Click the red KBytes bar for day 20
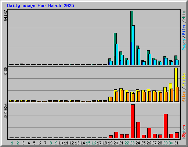This screenshot has height=147, width=188. point(116,135)
